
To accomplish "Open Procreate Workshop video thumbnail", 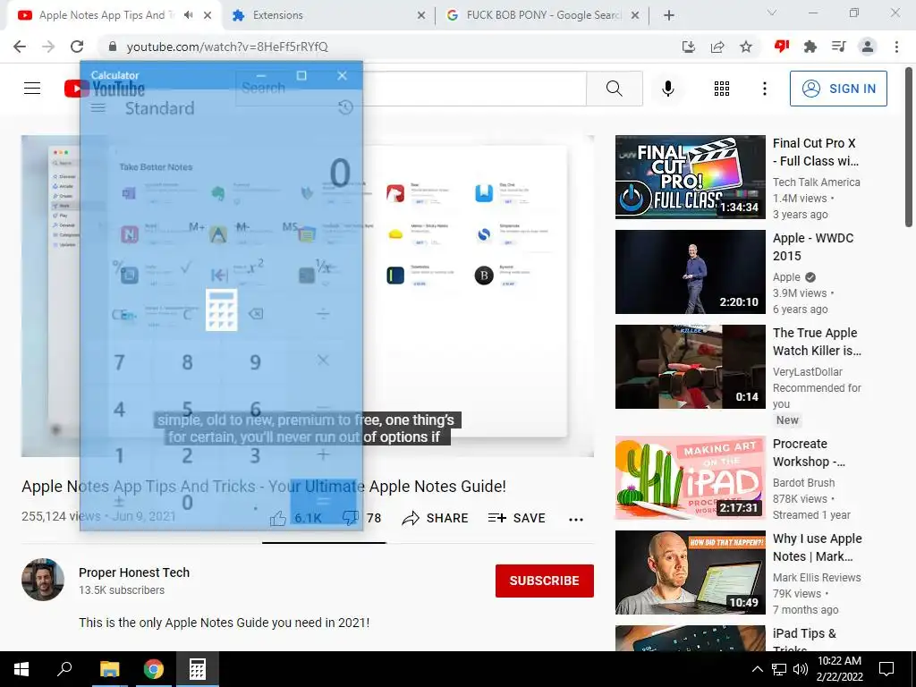I will coord(690,478).
